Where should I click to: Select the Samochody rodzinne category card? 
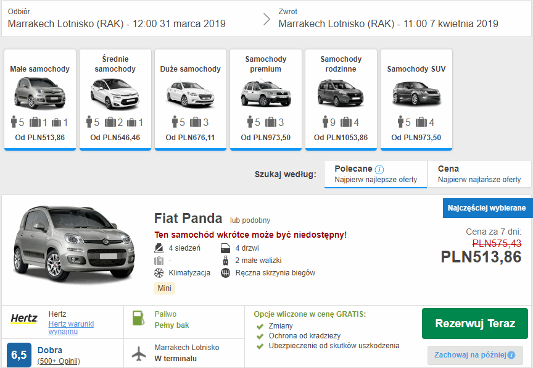click(341, 99)
